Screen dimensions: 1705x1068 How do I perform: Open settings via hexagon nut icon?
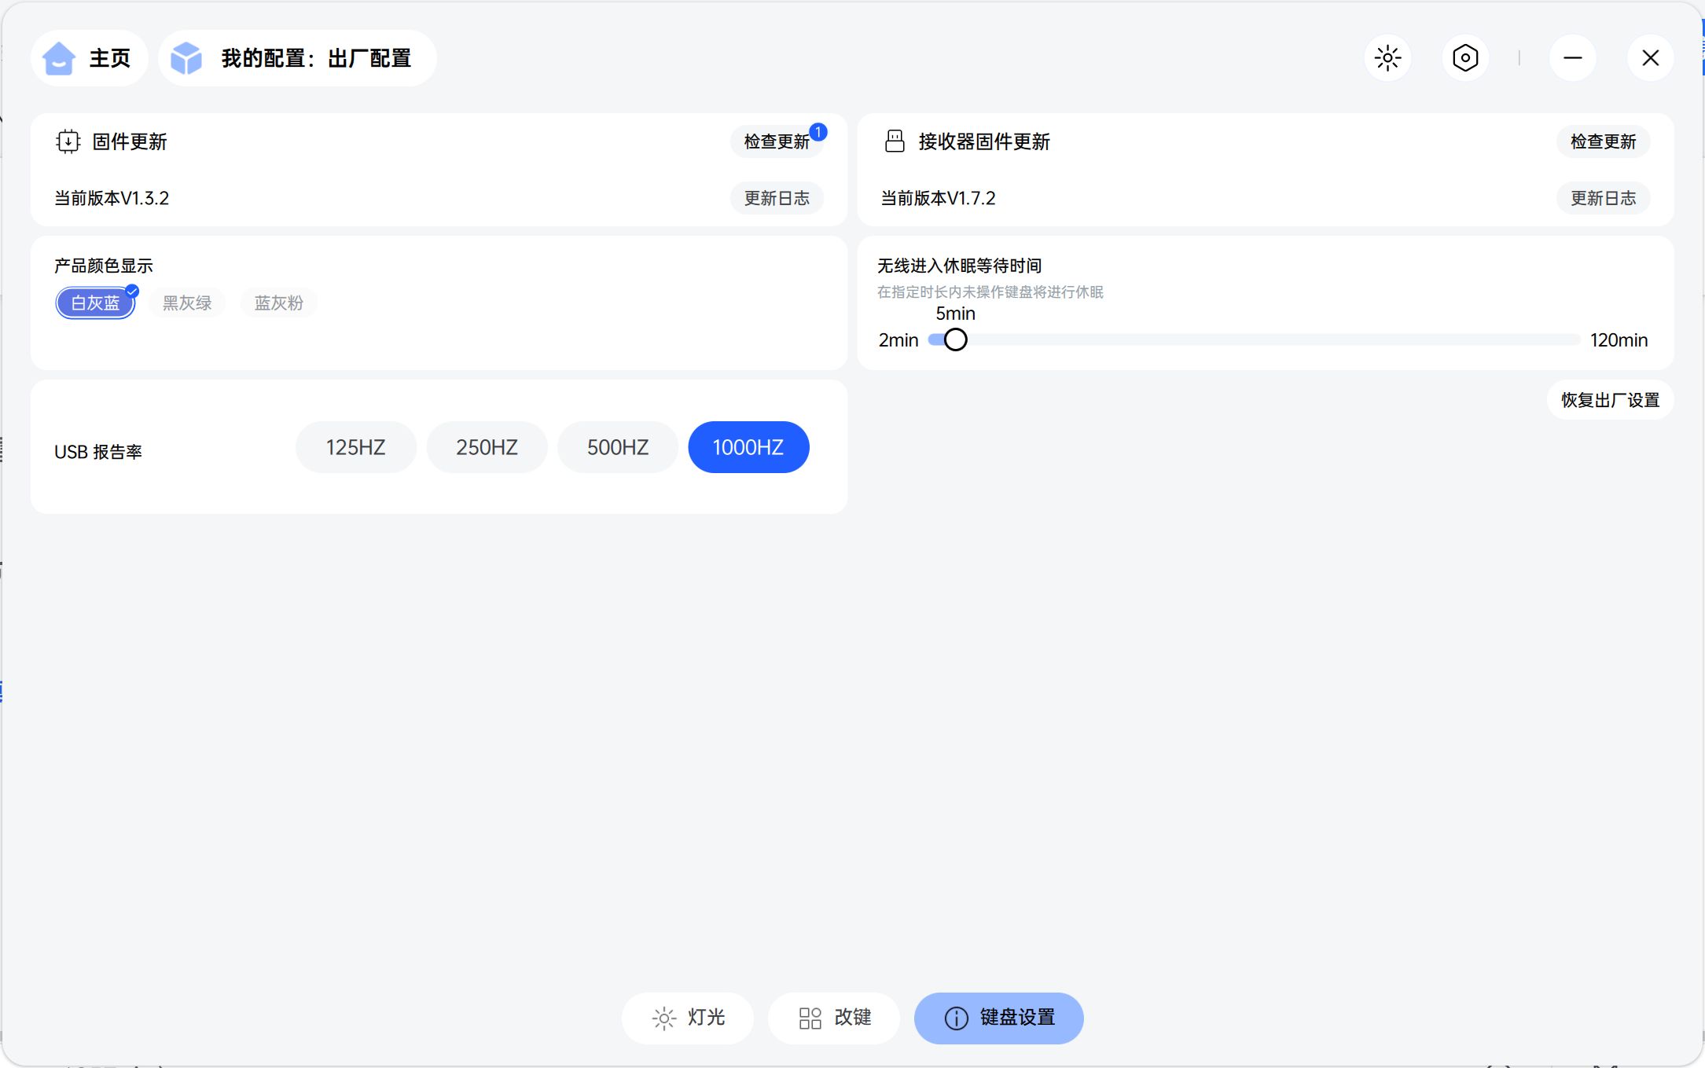(1465, 58)
